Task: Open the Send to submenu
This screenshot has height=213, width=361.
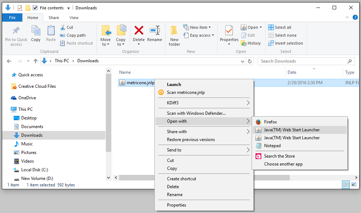Action: [x=204, y=150]
